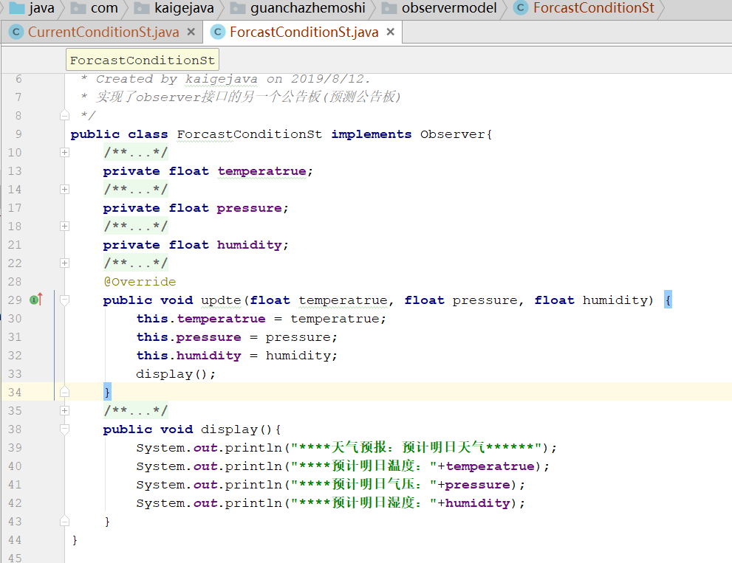
Task: Click the humidity field declaration on line 21
Action: (250, 245)
